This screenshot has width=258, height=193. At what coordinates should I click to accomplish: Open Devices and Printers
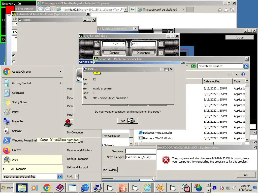[79, 150]
